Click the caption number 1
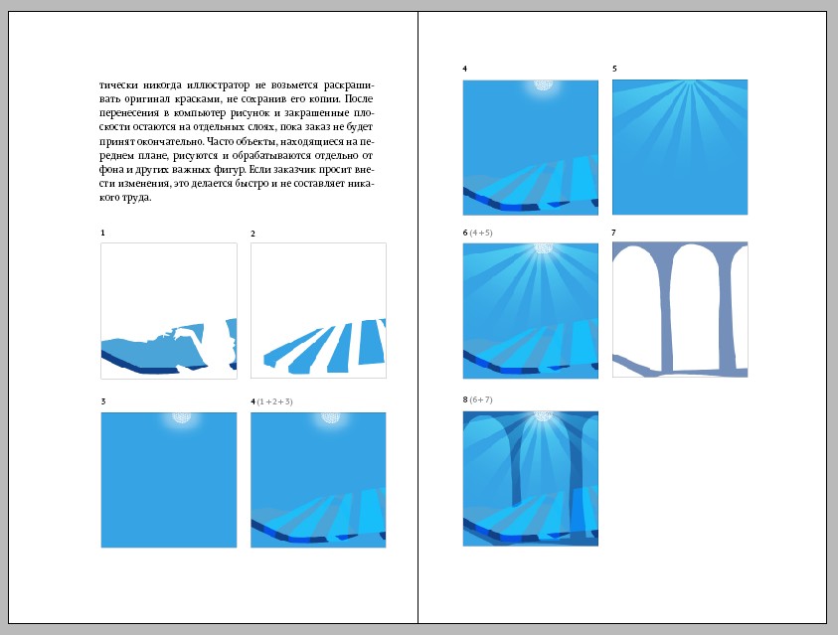The height and width of the screenshot is (635, 838). coord(103,234)
